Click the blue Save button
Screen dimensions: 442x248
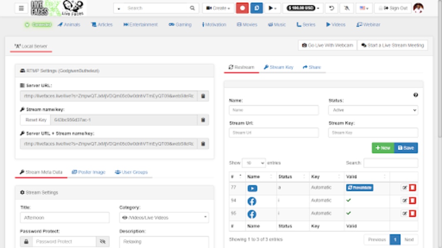coord(406,148)
